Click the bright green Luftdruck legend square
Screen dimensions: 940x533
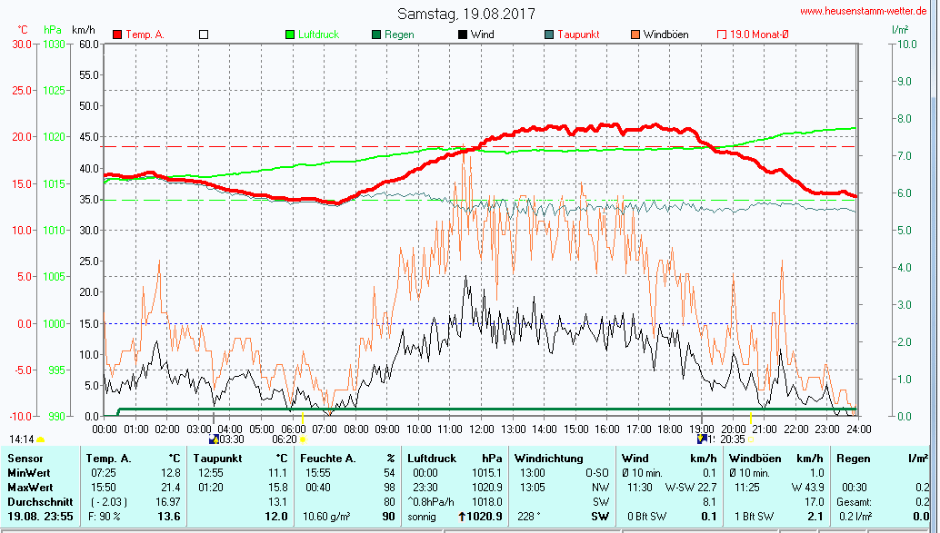click(290, 35)
